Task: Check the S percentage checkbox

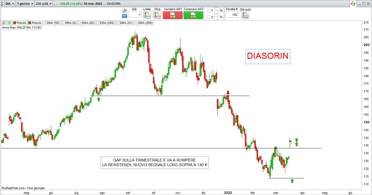Action: point(209,17)
